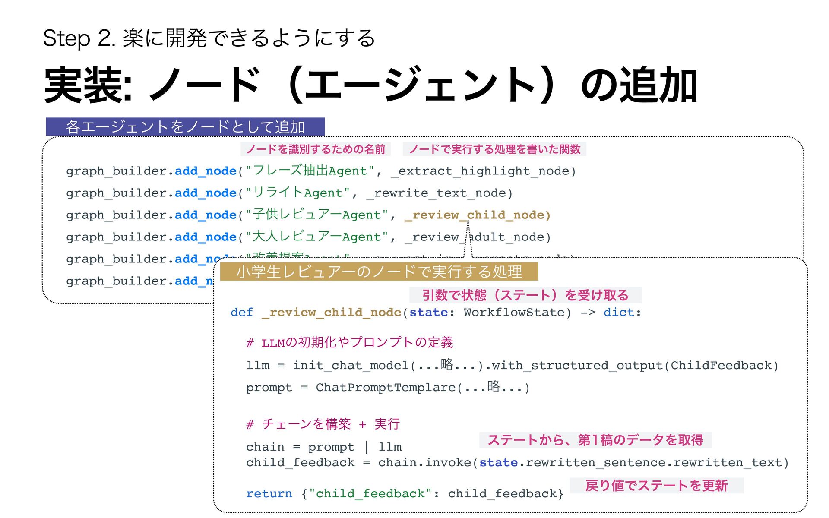This screenshot has width=829, height=518.
Task: Click the label 戻り値でステートを更新
Action: (x=656, y=486)
